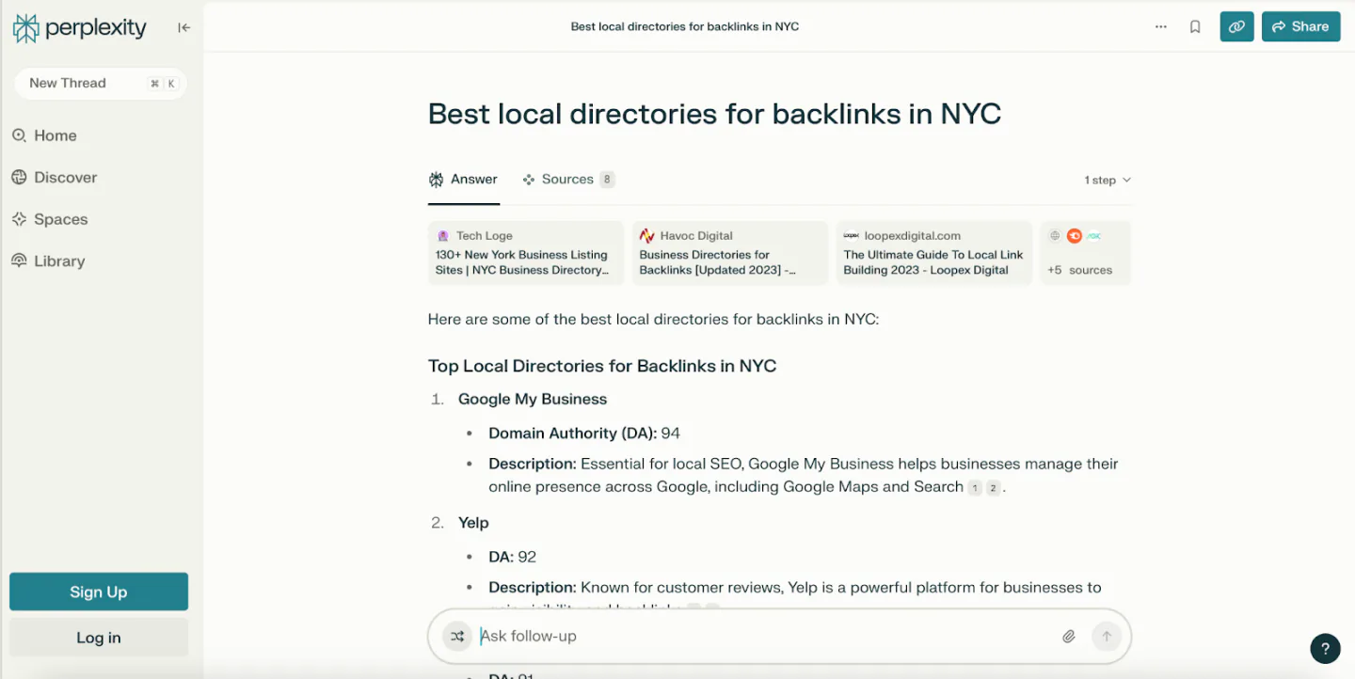Click the Yelp list item heading

[x=473, y=522]
